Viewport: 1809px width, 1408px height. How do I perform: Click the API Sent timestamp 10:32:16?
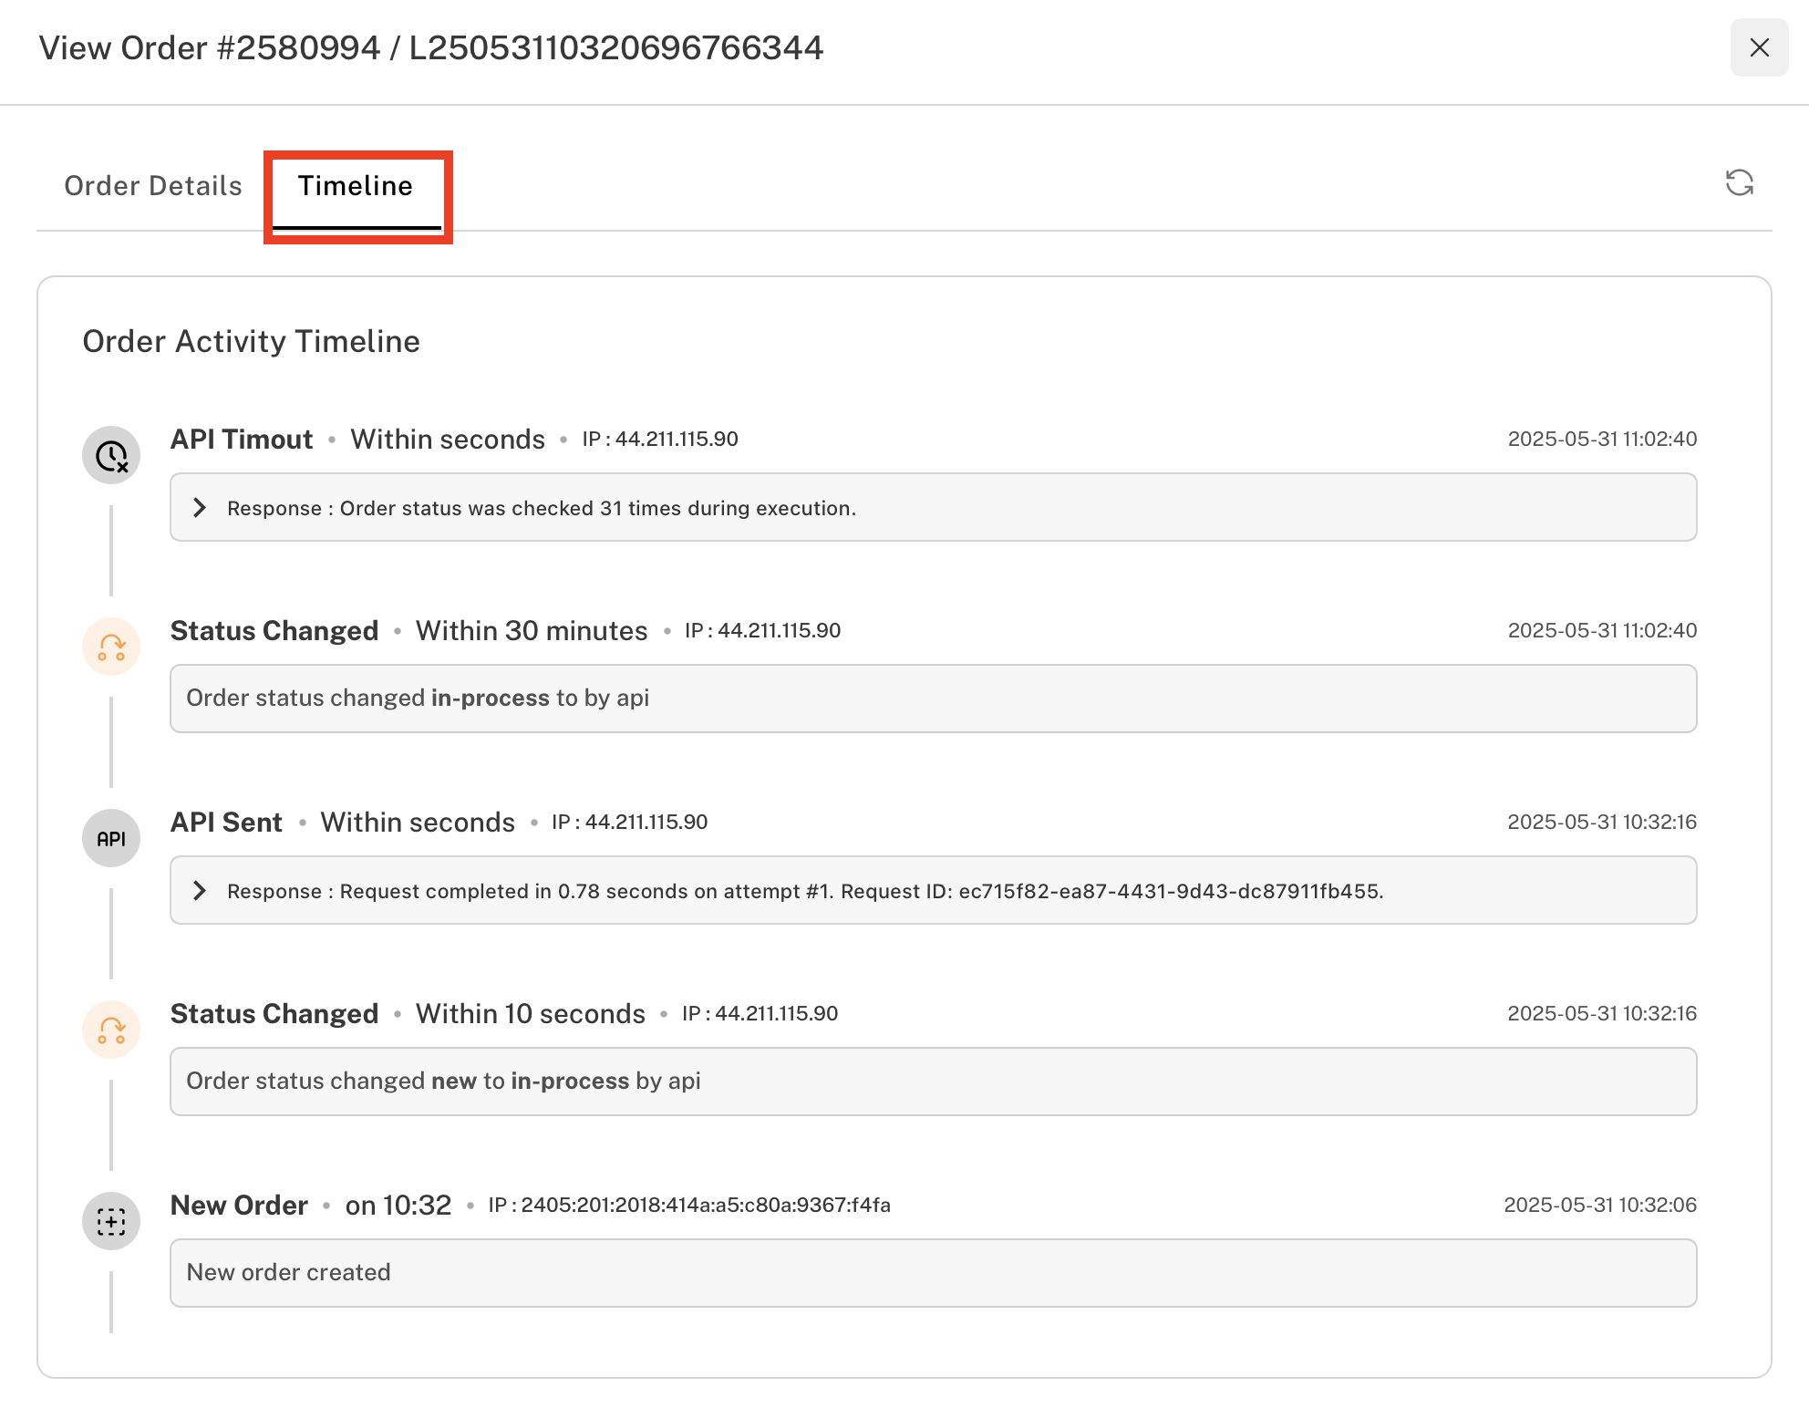1602,823
